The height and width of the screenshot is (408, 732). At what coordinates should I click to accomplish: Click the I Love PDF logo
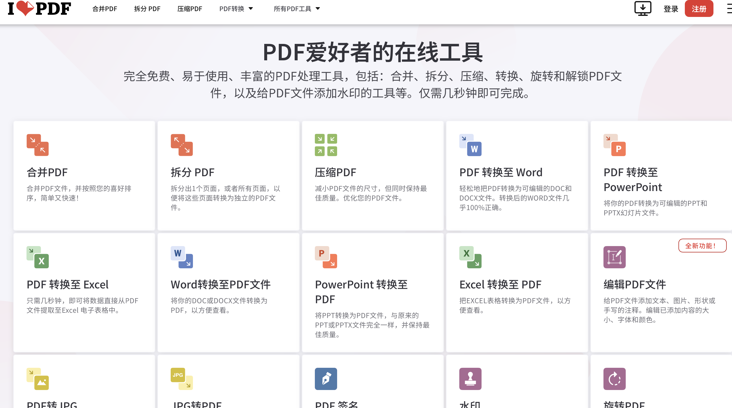pyautogui.click(x=39, y=8)
